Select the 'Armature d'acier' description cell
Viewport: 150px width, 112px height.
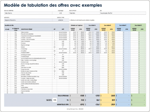(36, 62)
